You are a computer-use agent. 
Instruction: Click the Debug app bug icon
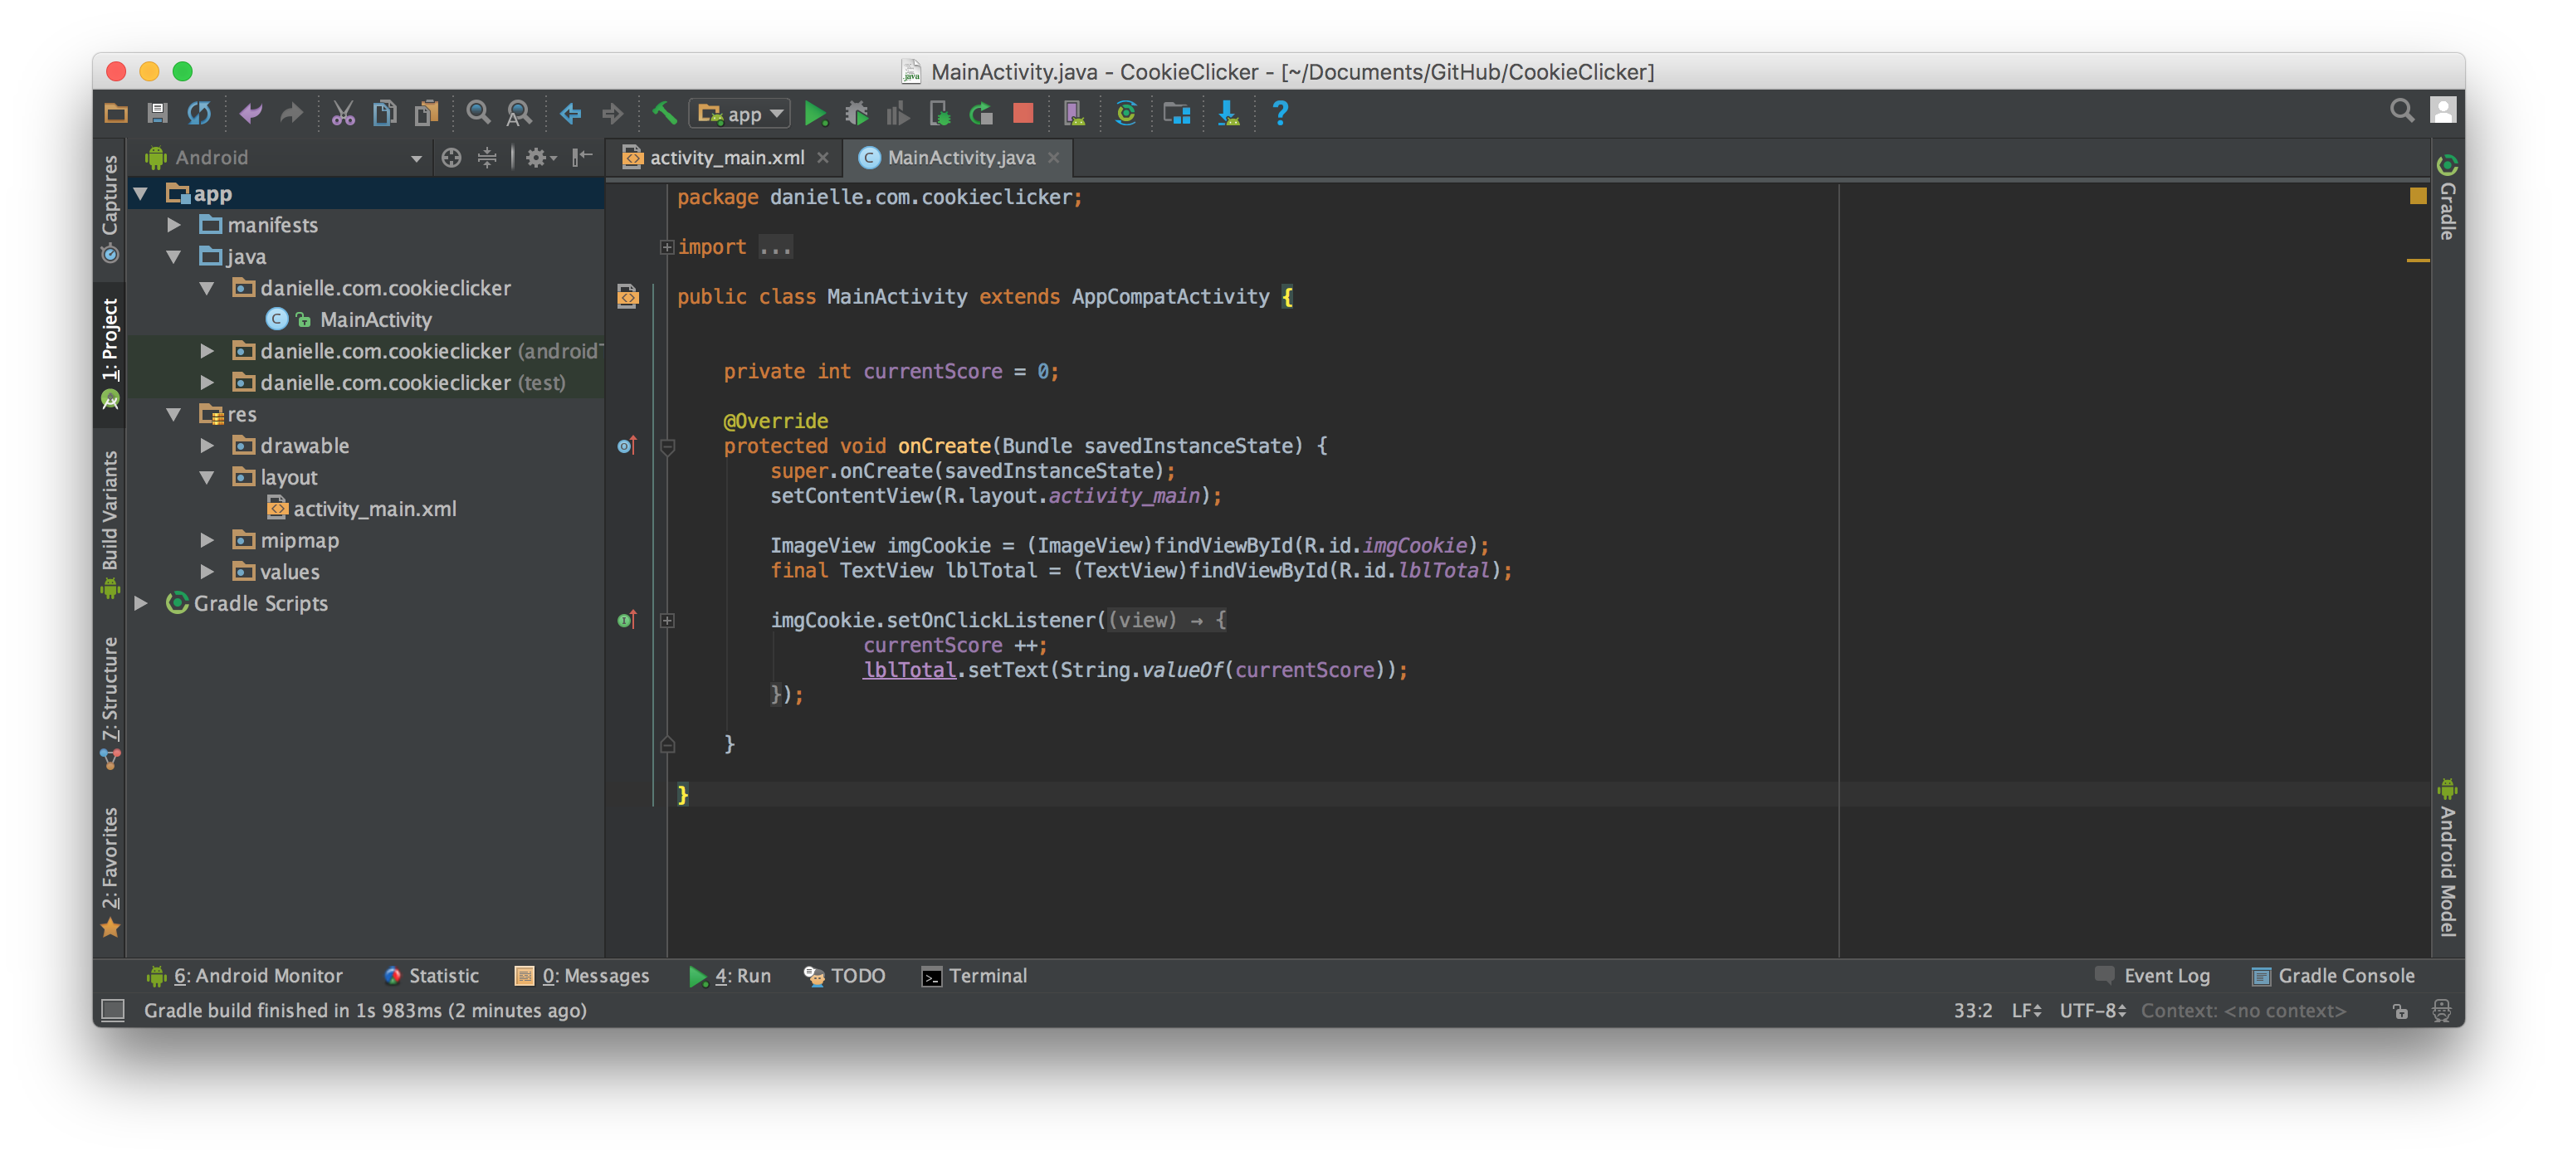(x=856, y=115)
